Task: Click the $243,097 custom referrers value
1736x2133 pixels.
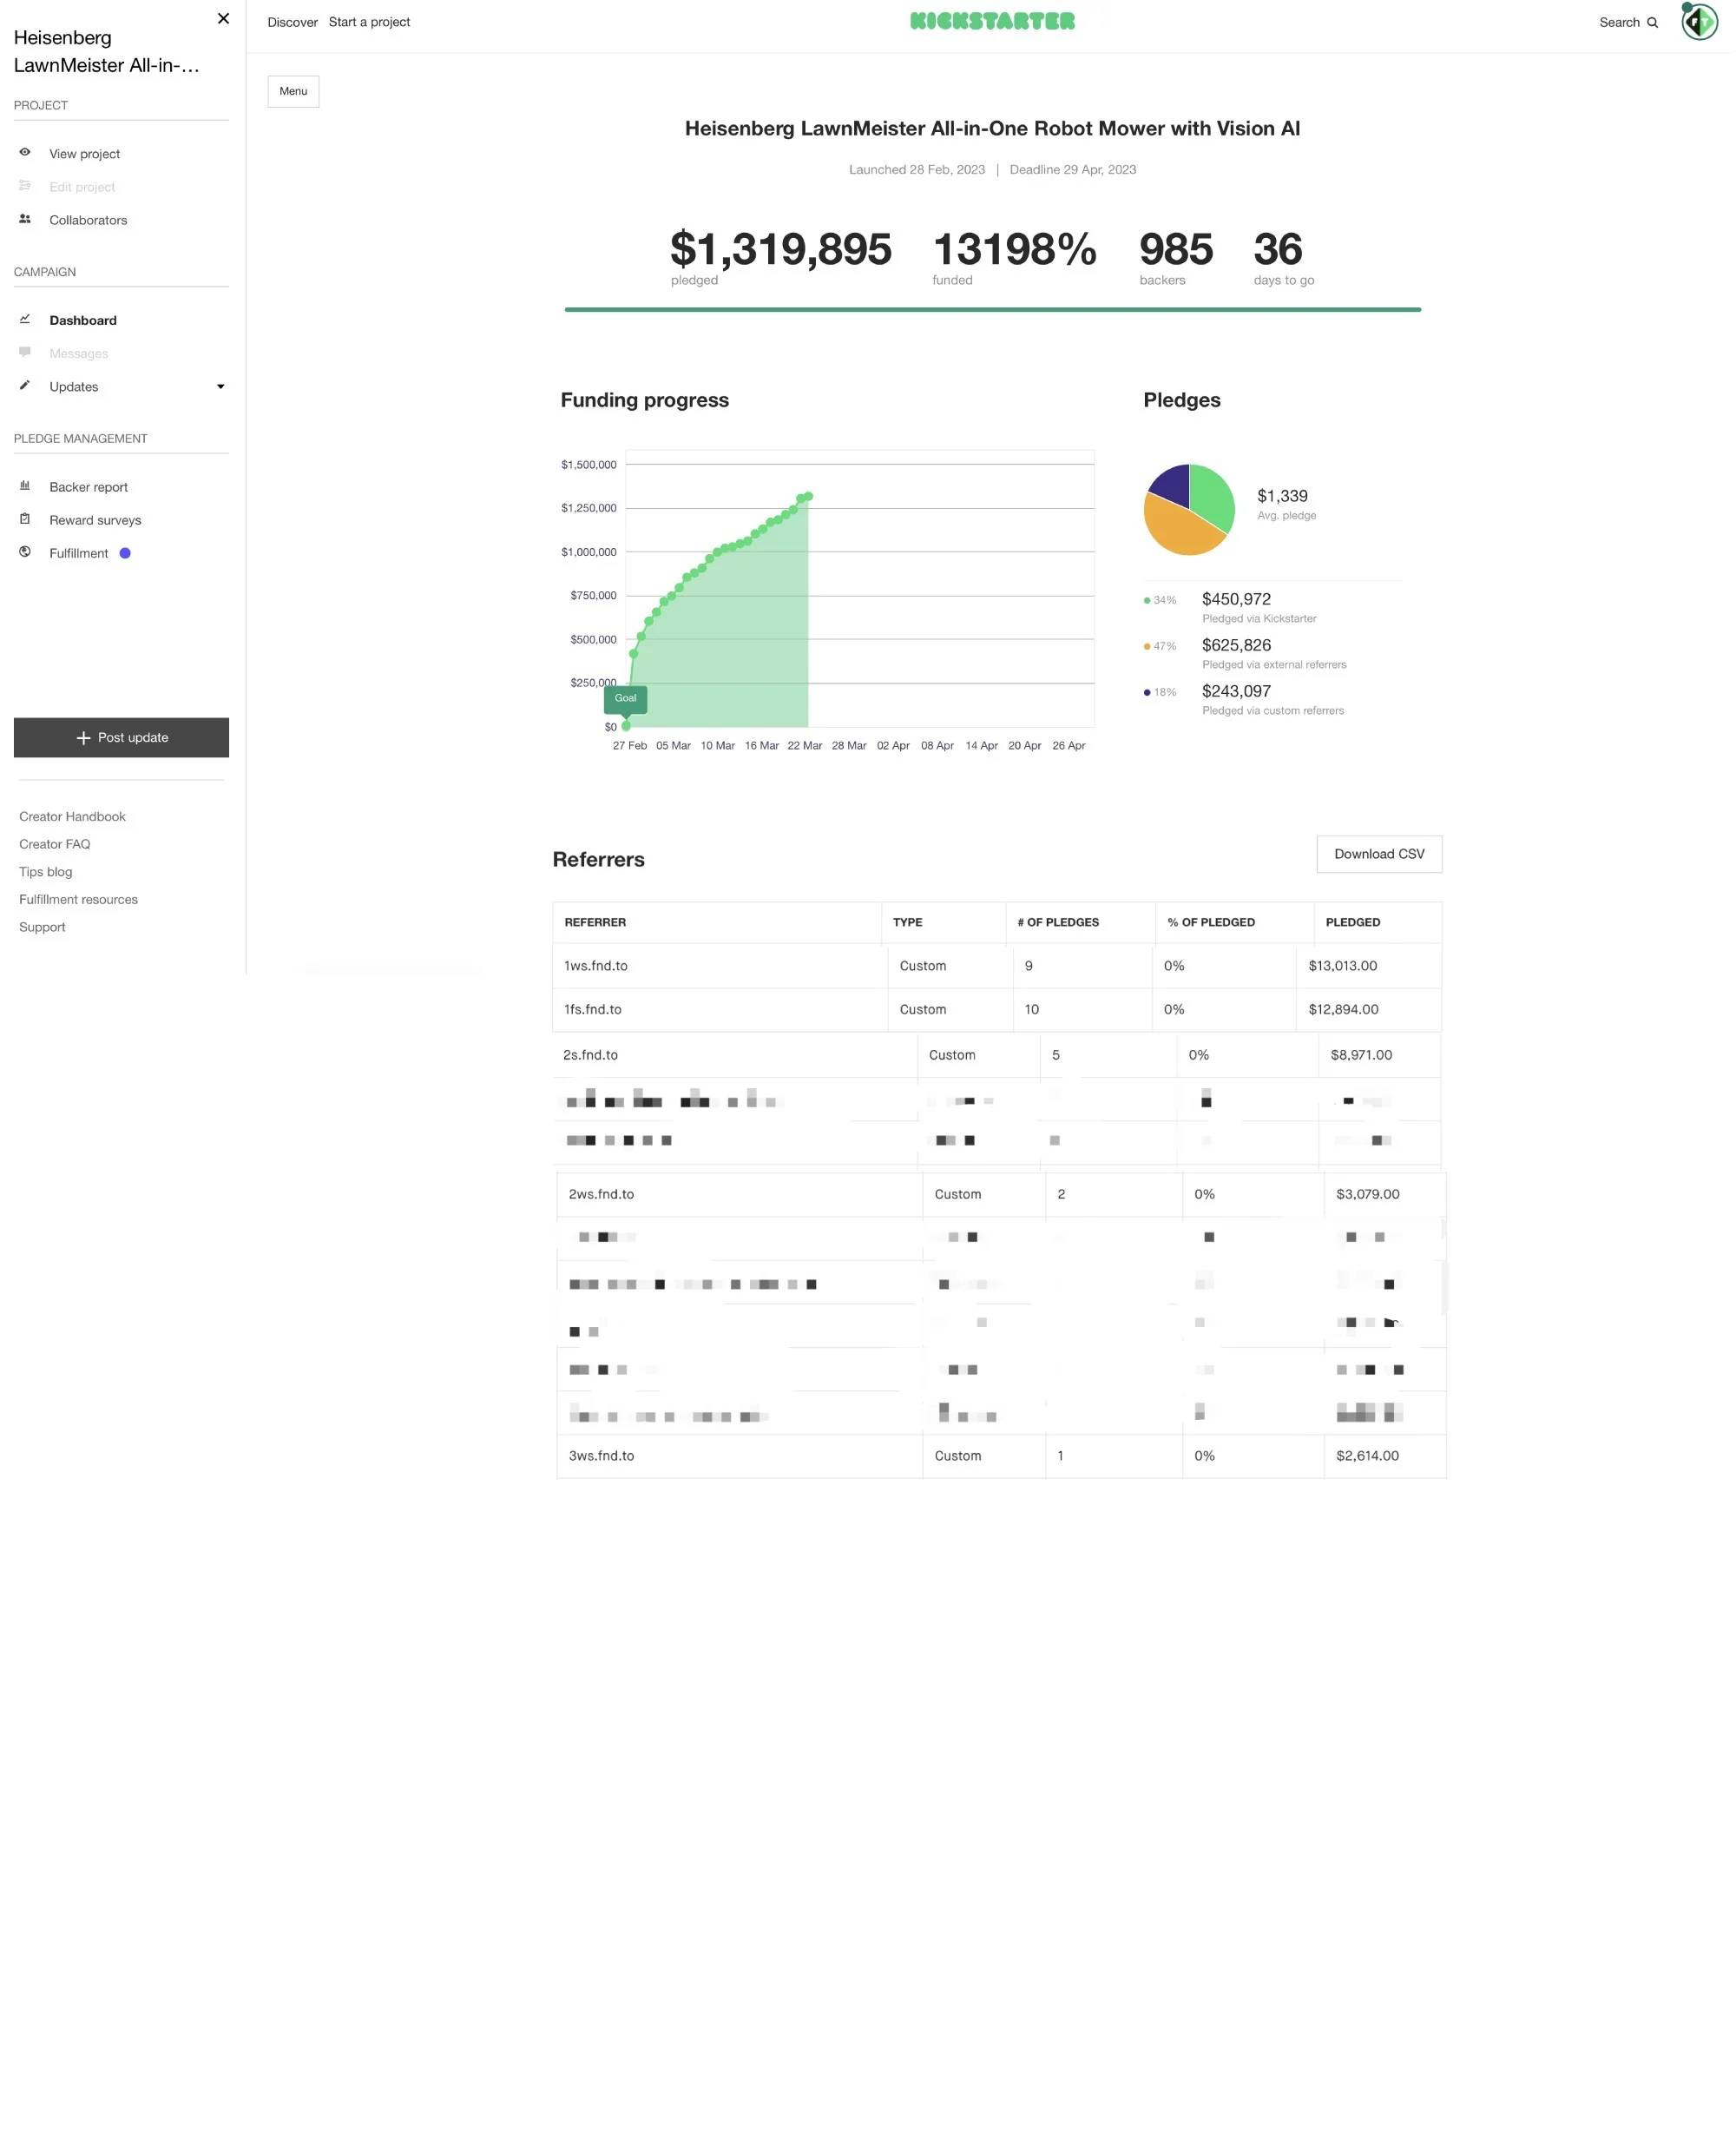Action: click(x=1236, y=690)
